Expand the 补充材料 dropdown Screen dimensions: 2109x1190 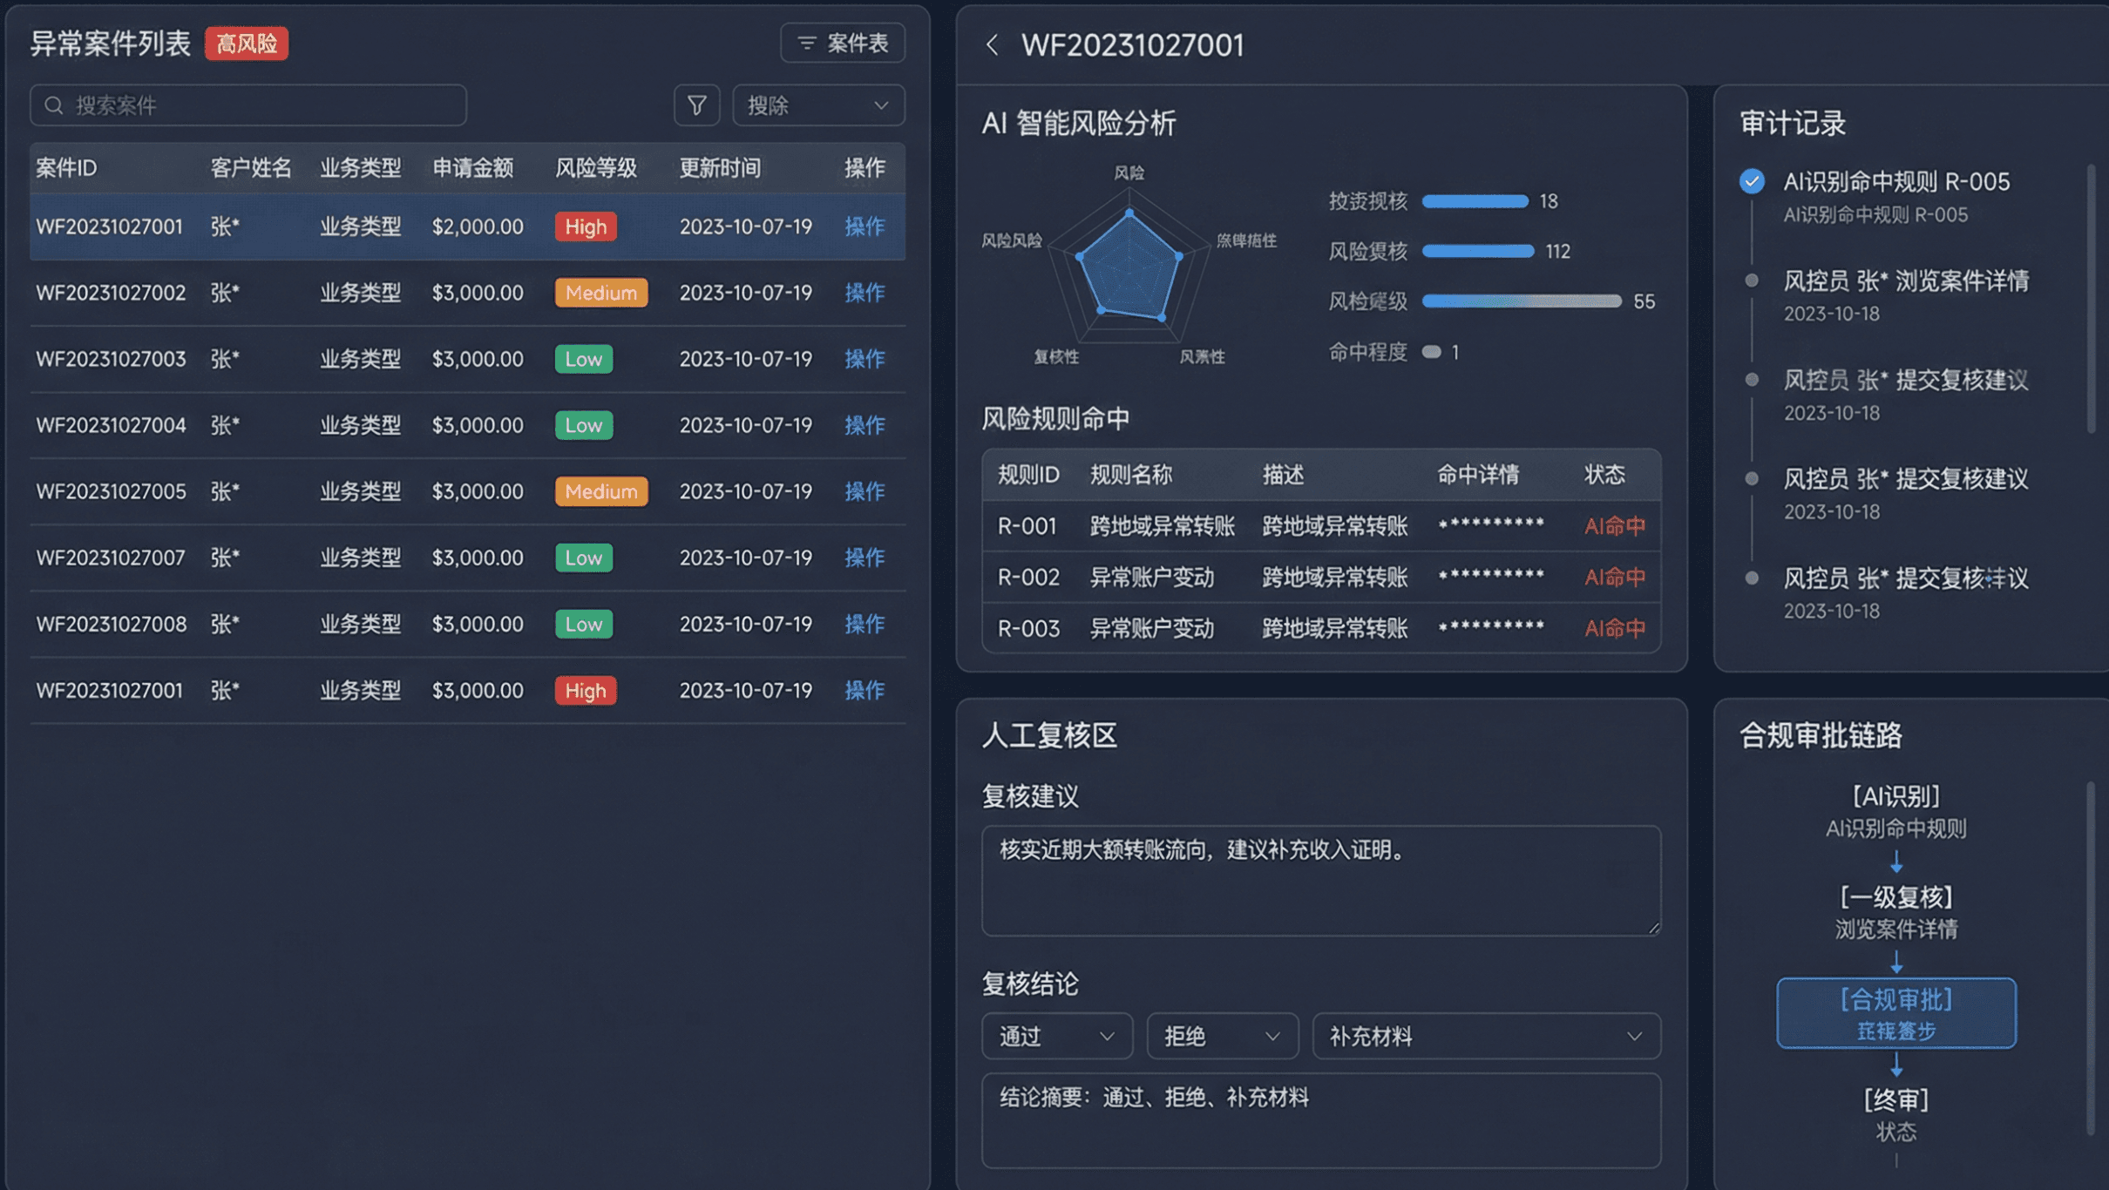[1487, 1036]
